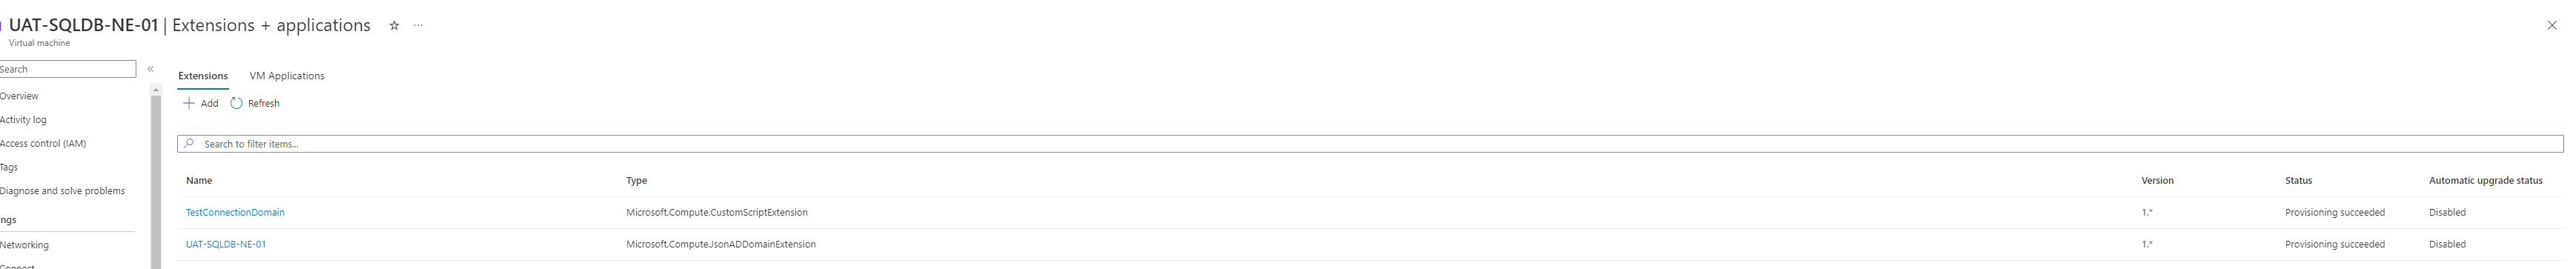Click the circular Refresh icon

pos(236,103)
